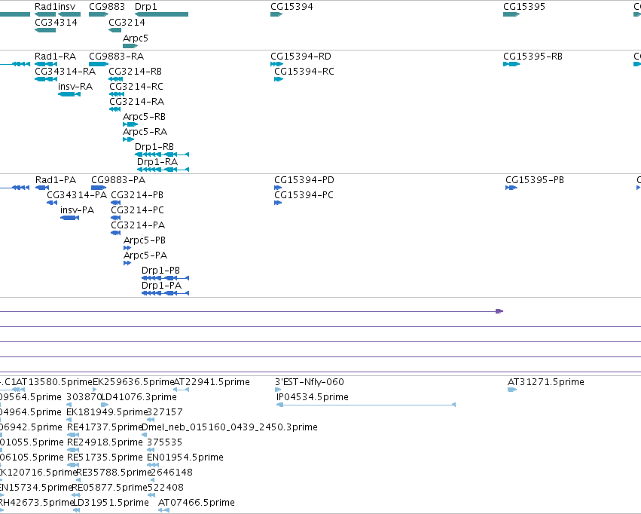Open the Arpc5 gene label
641x514 pixels.
coord(136,38)
